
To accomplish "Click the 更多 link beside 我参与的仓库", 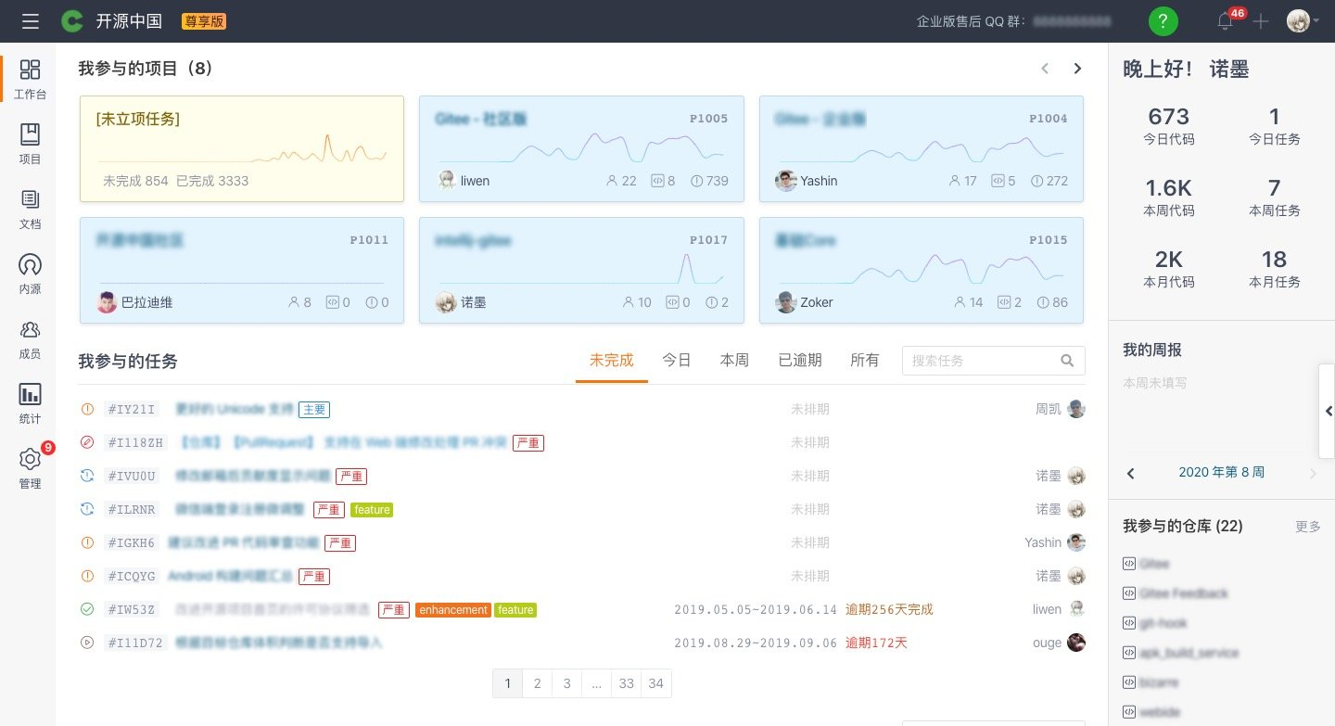I will click(1307, 527).
